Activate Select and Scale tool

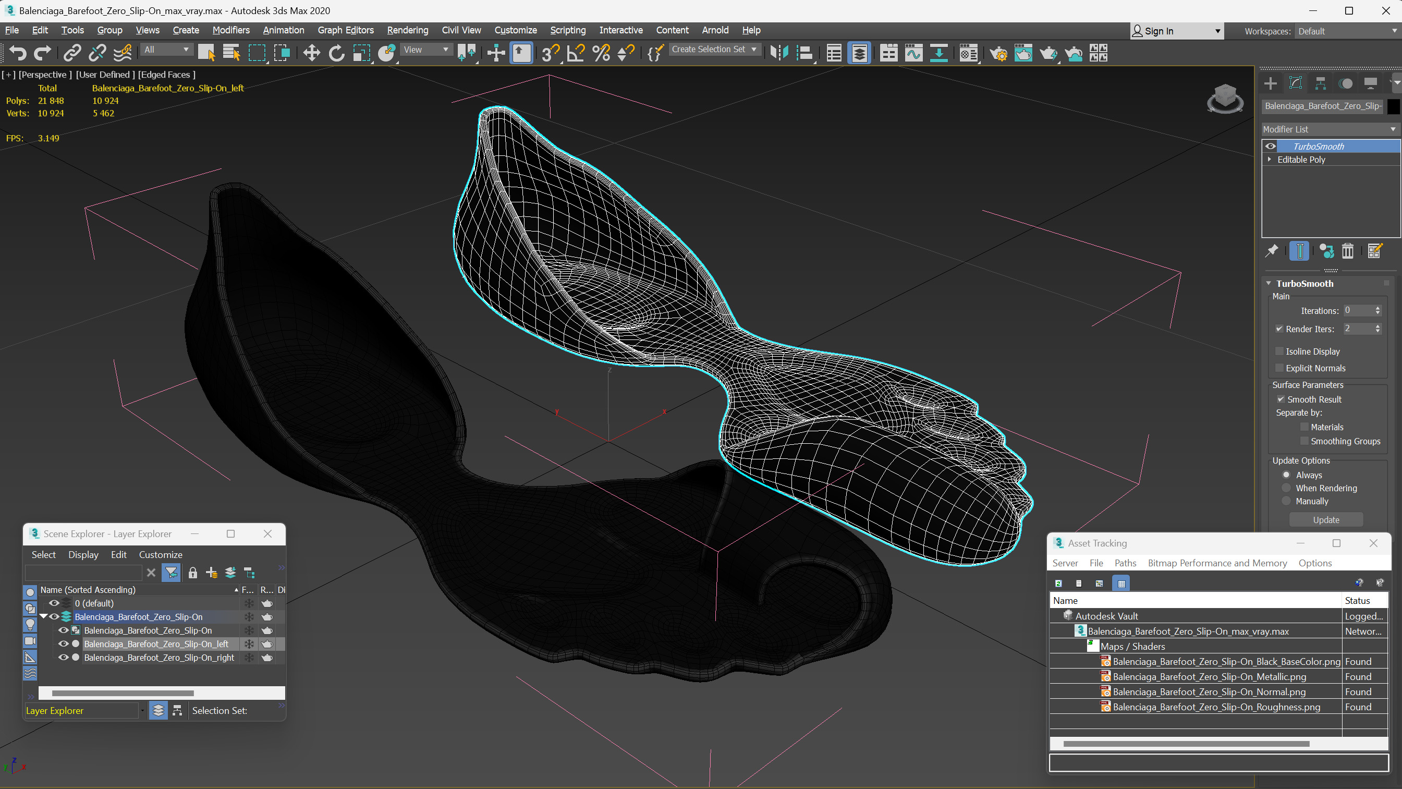coord(361,53)
